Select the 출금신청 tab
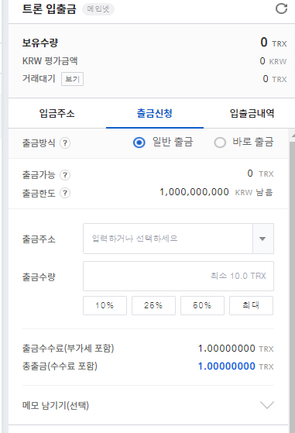The height and width of the screenshot is (433, 295). coord(155,113)
